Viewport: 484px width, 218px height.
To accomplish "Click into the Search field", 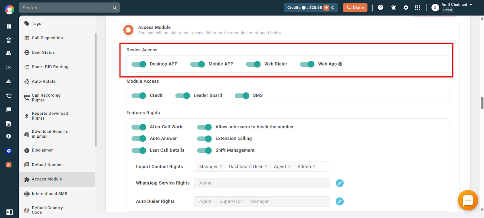I will (69, 8).
